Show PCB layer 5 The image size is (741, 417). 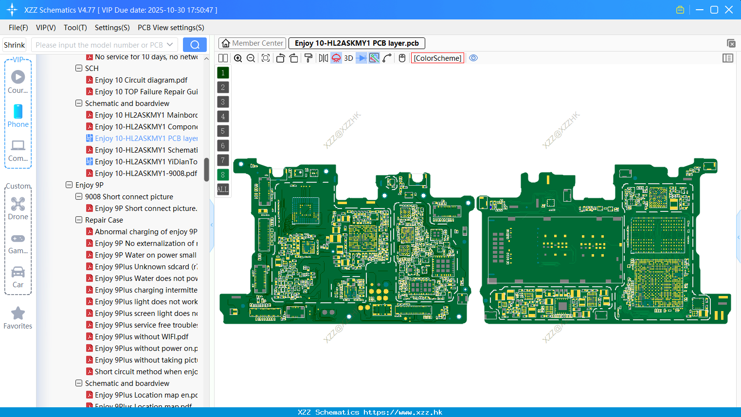point(223,131)
